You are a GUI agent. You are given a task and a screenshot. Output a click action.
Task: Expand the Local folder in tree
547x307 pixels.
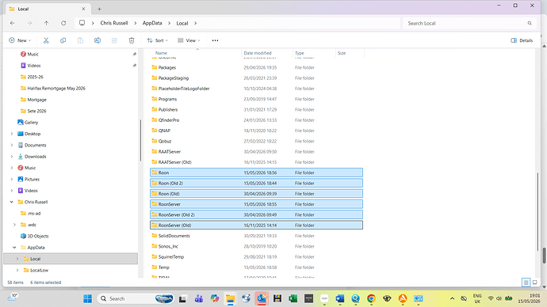[17, 259]
